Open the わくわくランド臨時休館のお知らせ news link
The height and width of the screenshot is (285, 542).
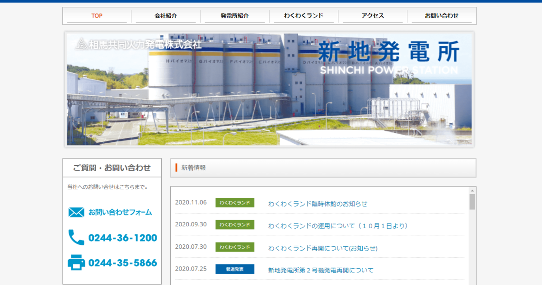(318, 204)
